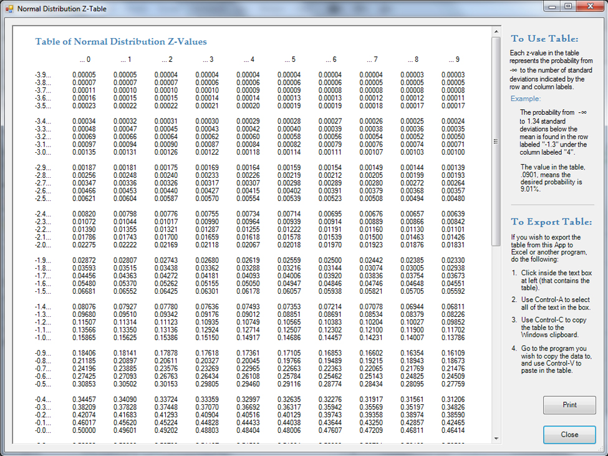Click the value 0.06681
Screen dimensions: 608x456
pos(84,291)
